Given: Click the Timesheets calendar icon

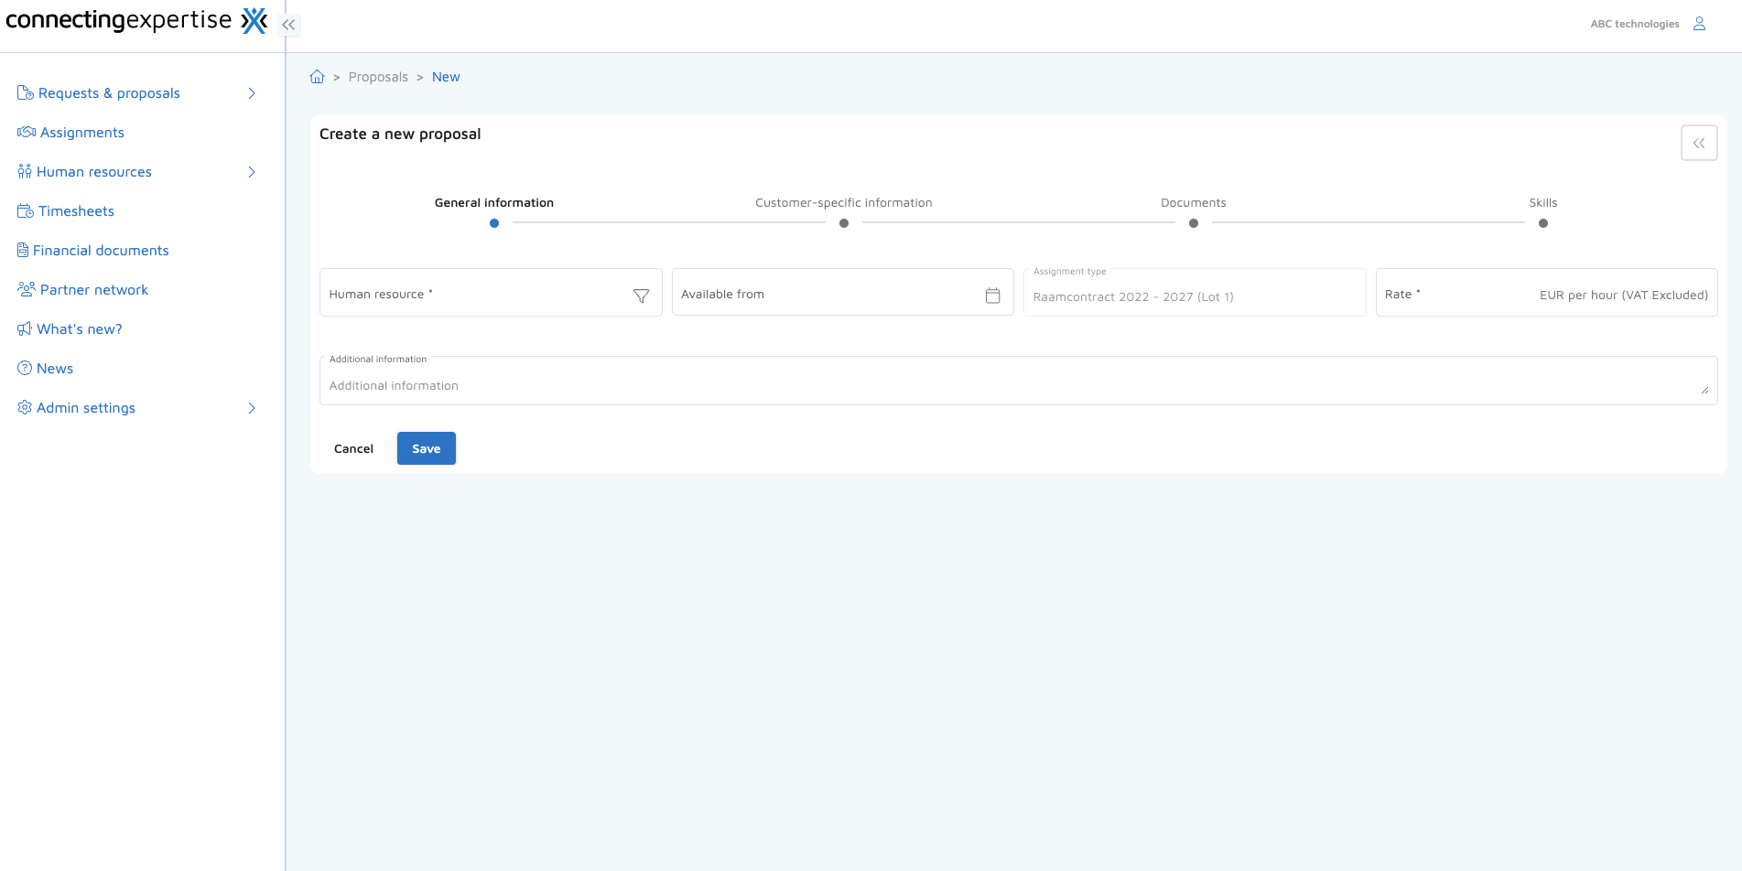Looking at the screenshot, I should coord(25,211).
